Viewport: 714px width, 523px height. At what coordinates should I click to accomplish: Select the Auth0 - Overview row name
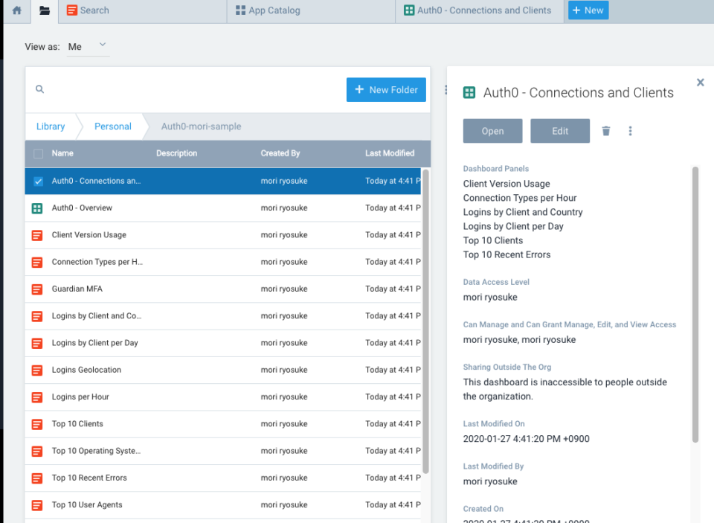(82, 208)
